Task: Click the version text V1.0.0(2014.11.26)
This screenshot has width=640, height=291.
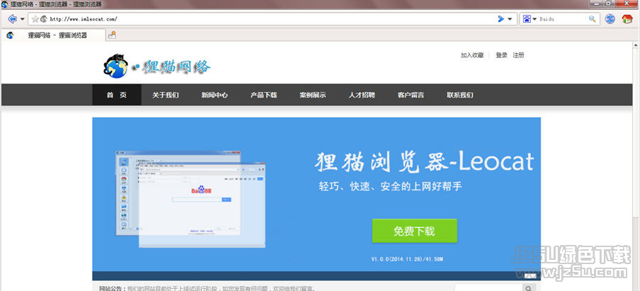Action: 407,259
